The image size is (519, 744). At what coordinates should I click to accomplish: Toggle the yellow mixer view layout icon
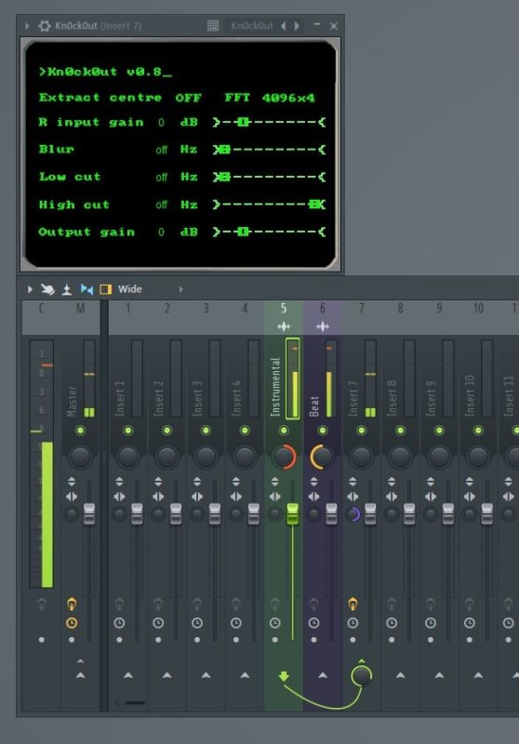[105, 289]
